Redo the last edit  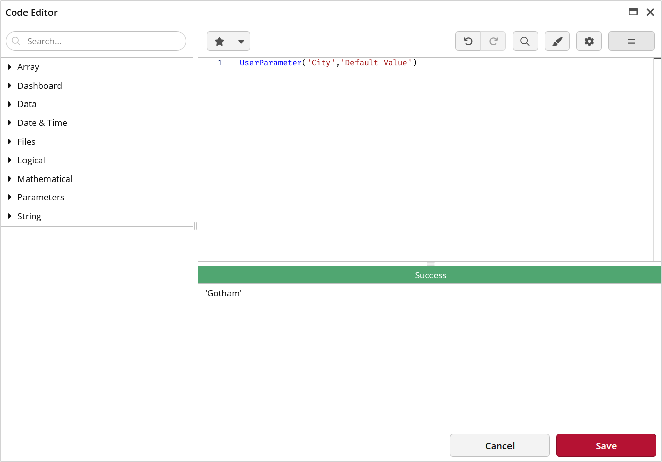(493, 41)
